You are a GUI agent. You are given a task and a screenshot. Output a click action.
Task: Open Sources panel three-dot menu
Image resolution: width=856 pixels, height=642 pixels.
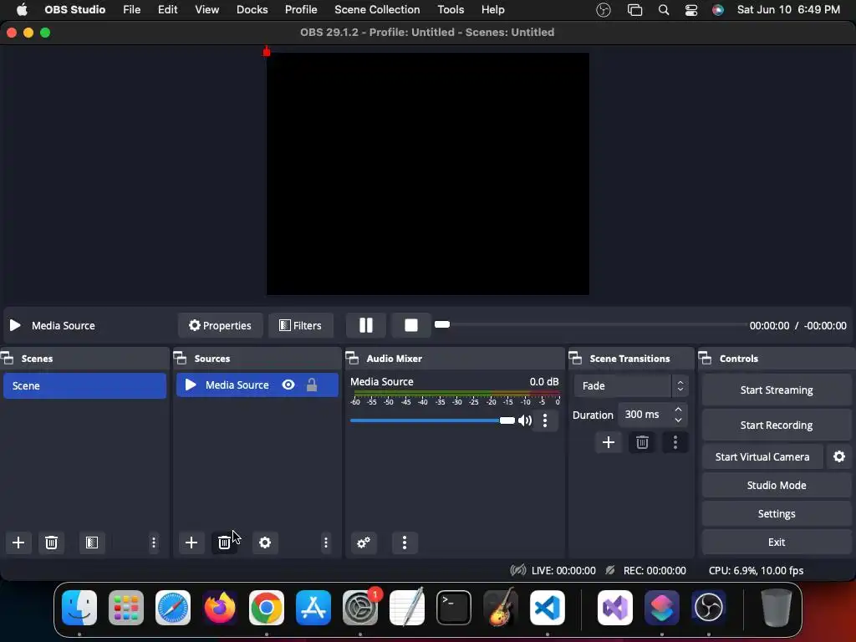[326, 542]
